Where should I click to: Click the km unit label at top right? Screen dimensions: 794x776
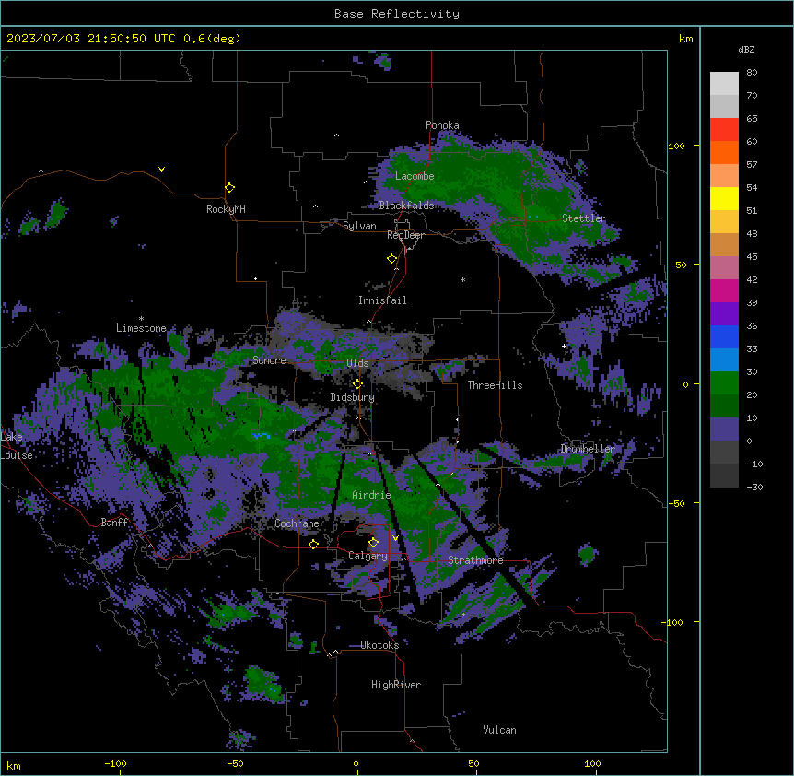[x=685, y=39]
